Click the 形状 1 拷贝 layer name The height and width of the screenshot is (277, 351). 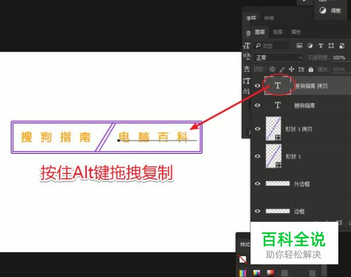coord(299,129)
